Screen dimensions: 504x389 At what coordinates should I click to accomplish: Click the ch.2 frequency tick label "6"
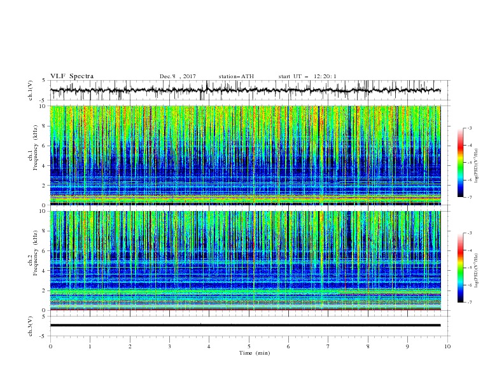[x=44, y=251]
